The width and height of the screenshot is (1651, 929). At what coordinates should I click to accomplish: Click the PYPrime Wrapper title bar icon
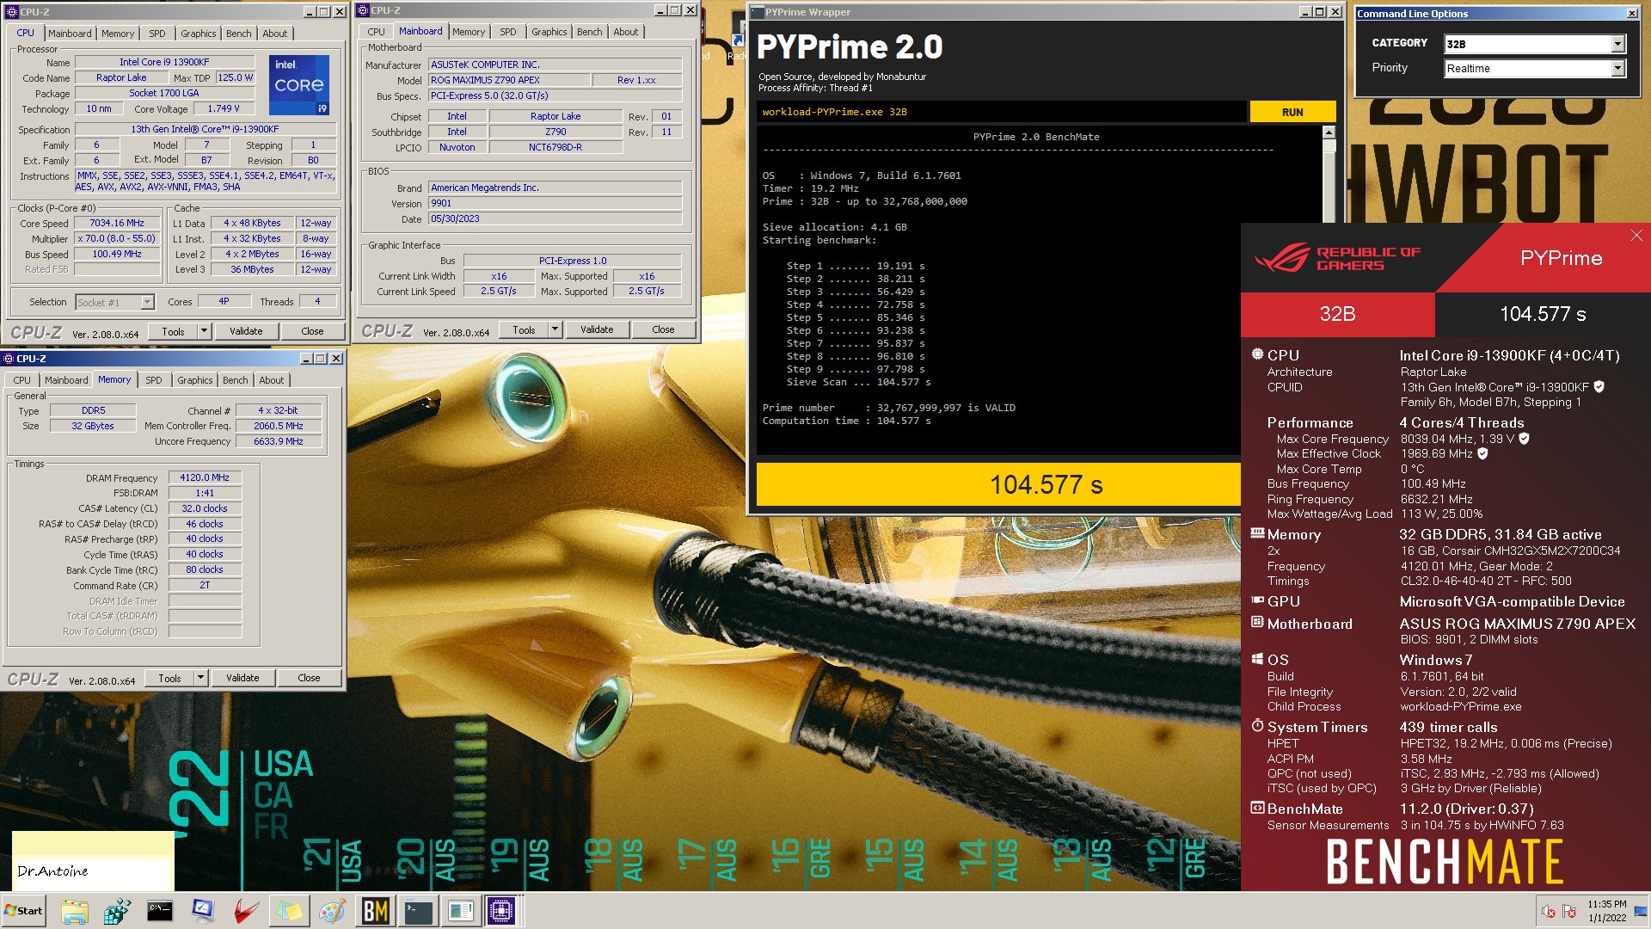(x=756, y=12)
